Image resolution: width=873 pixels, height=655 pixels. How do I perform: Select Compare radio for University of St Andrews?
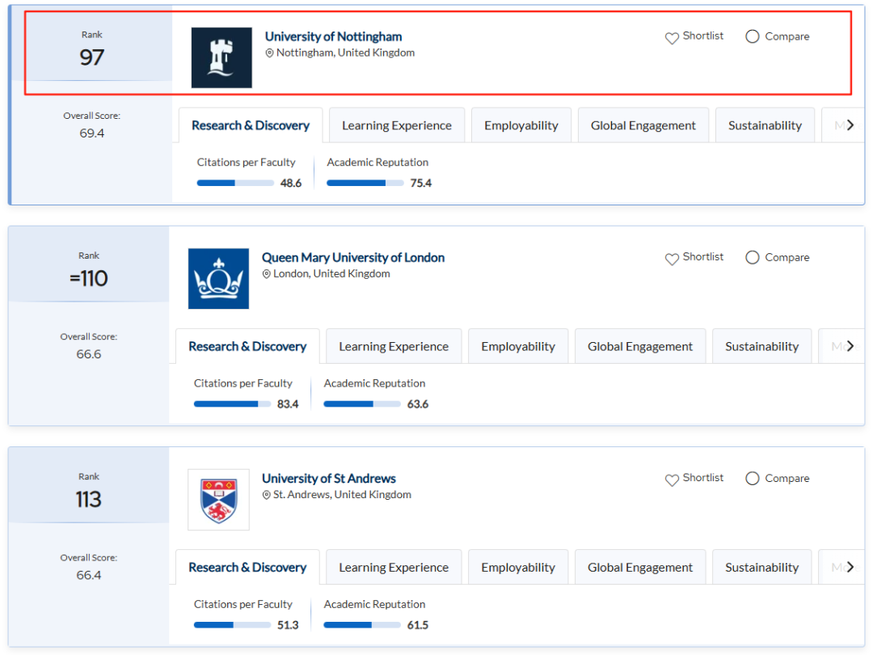click(753, 479)
